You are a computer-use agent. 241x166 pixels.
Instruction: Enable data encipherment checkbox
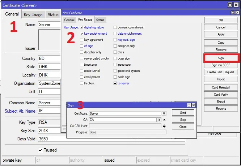pyautogui.click(x=115, y=34)
